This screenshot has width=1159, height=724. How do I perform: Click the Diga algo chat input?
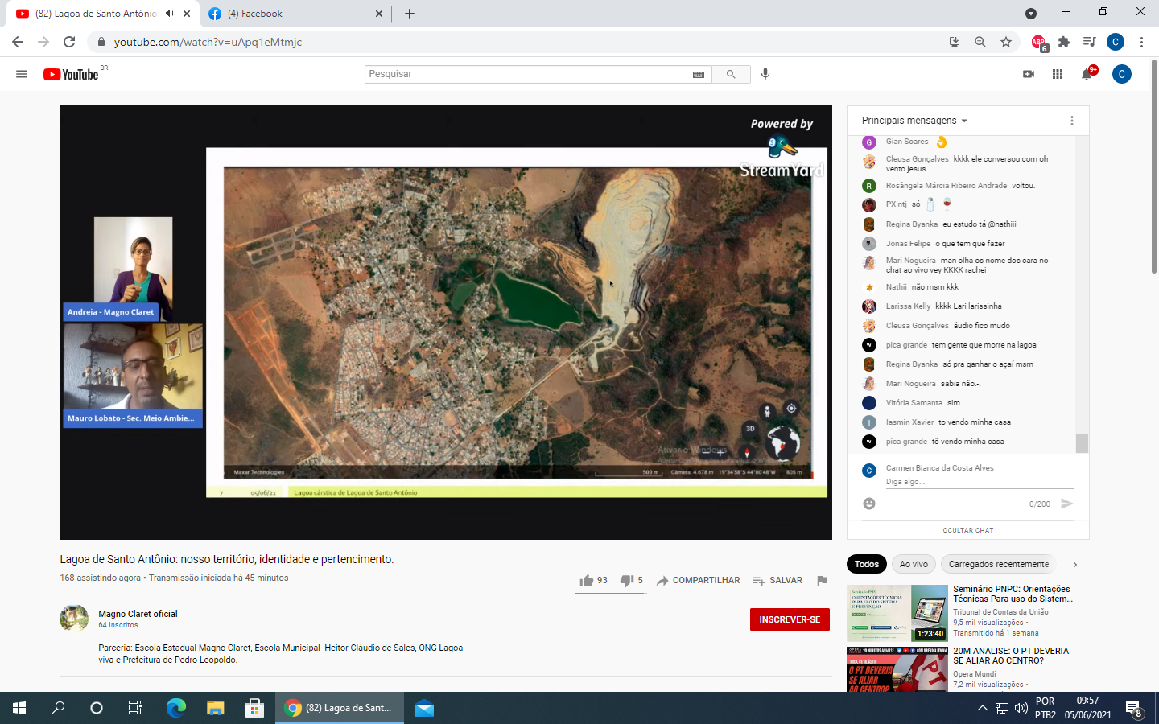pos(980,482)
